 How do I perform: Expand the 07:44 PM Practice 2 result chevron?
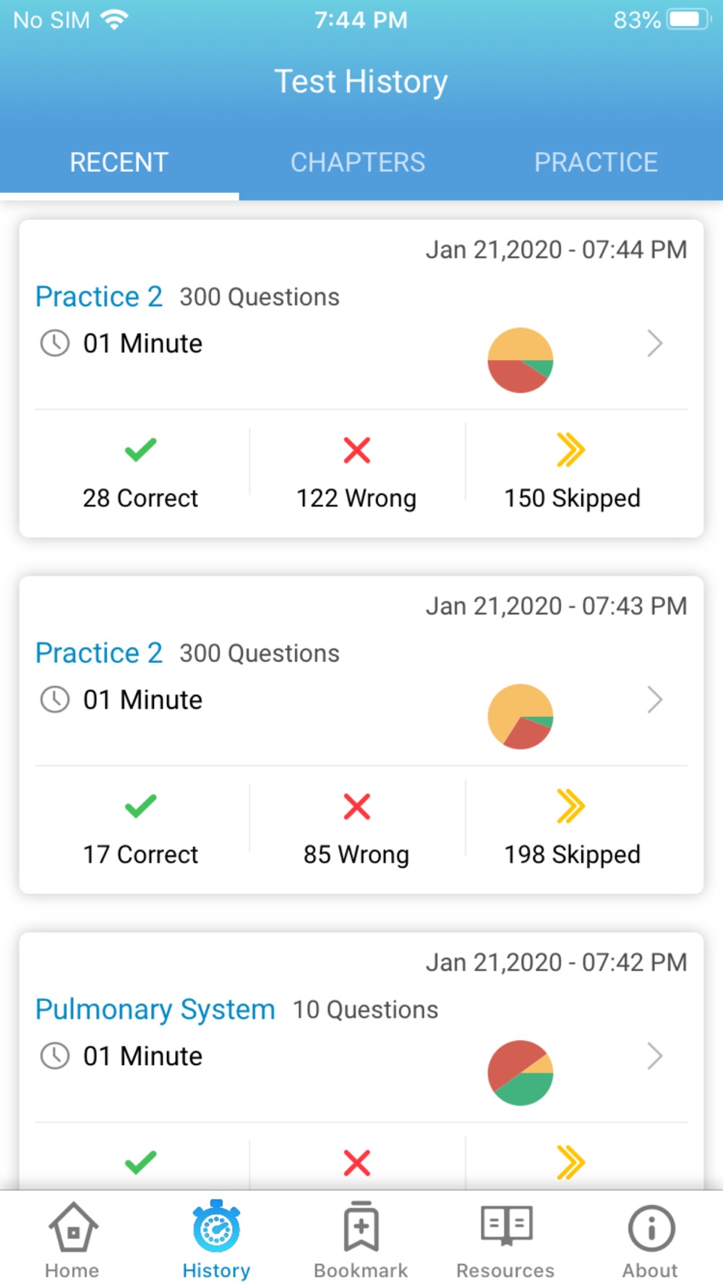pyautogui.click(x=654, y=343)
